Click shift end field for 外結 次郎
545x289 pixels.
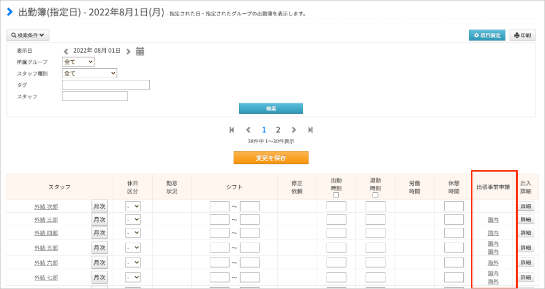coord(250,207)
